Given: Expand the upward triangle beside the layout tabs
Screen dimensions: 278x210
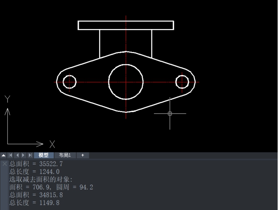Looking at the screenshot, I should tap(4, 155).
